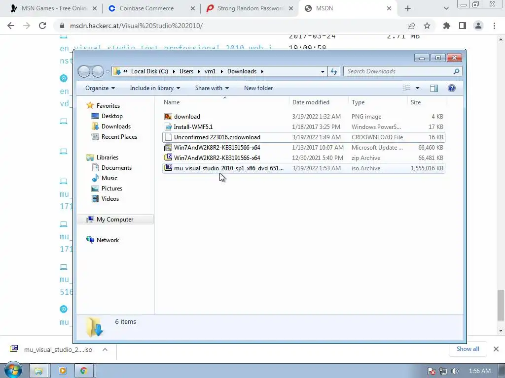Create a New folder

pyautogui.click(x=258, y=88)
